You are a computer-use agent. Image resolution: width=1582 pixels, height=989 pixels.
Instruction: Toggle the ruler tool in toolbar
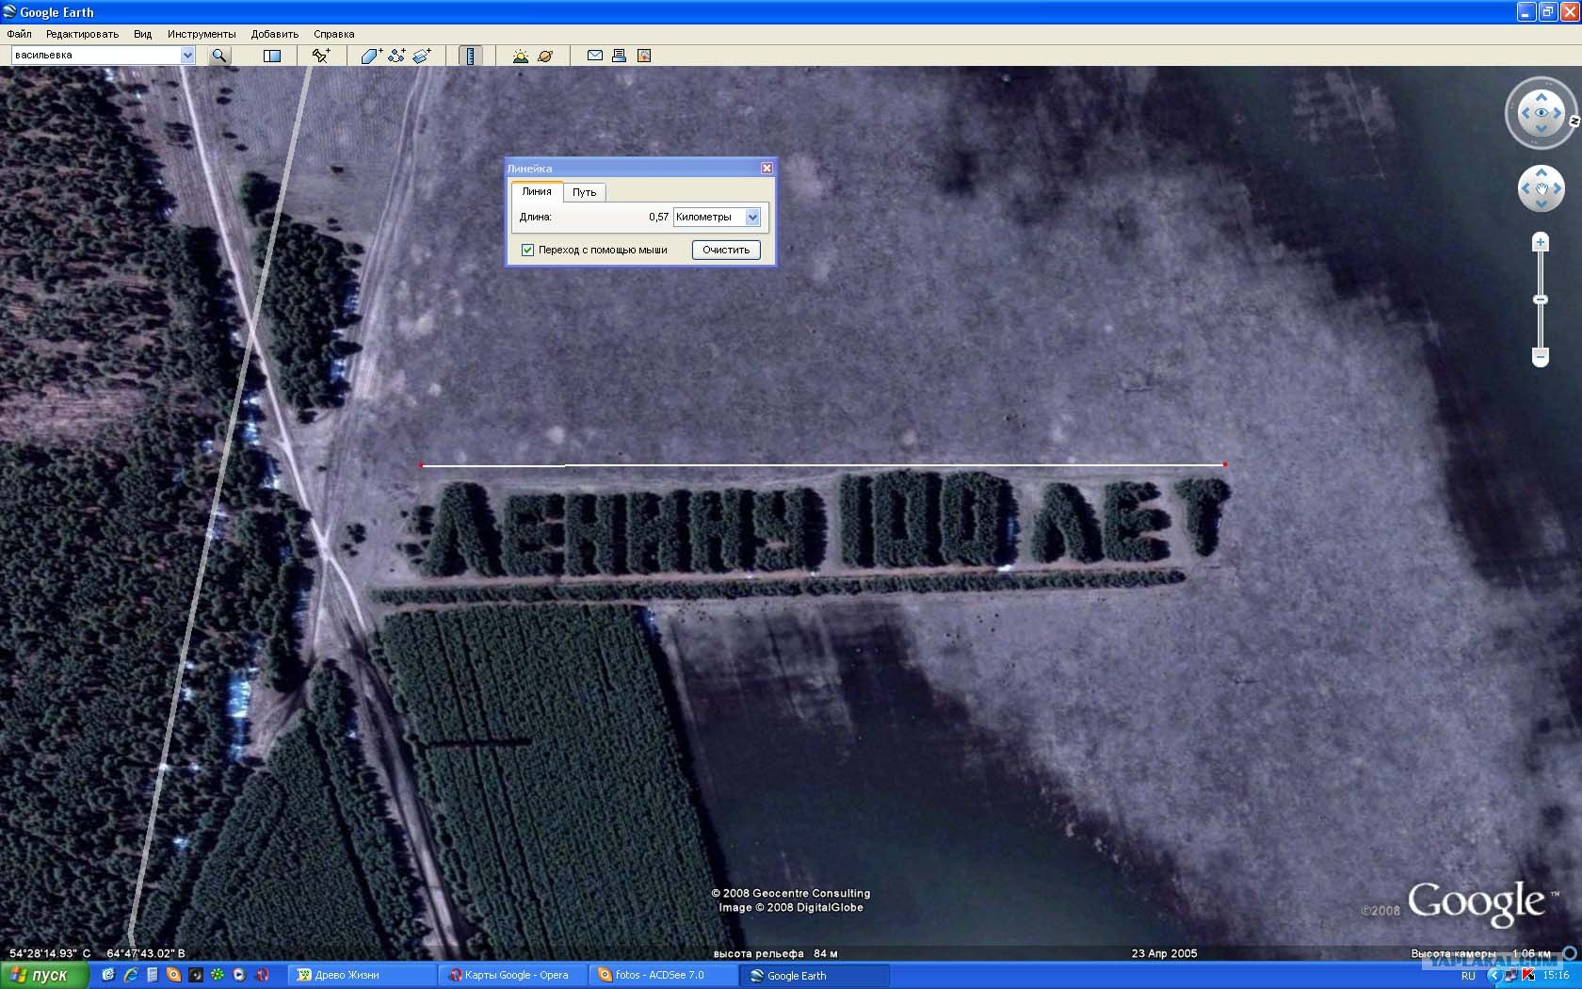point(471,56)
